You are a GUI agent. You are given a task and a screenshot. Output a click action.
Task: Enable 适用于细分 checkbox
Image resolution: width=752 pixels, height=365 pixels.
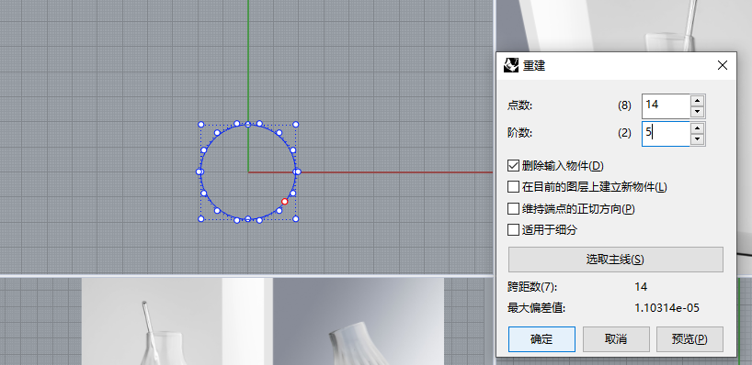[513, 229]
